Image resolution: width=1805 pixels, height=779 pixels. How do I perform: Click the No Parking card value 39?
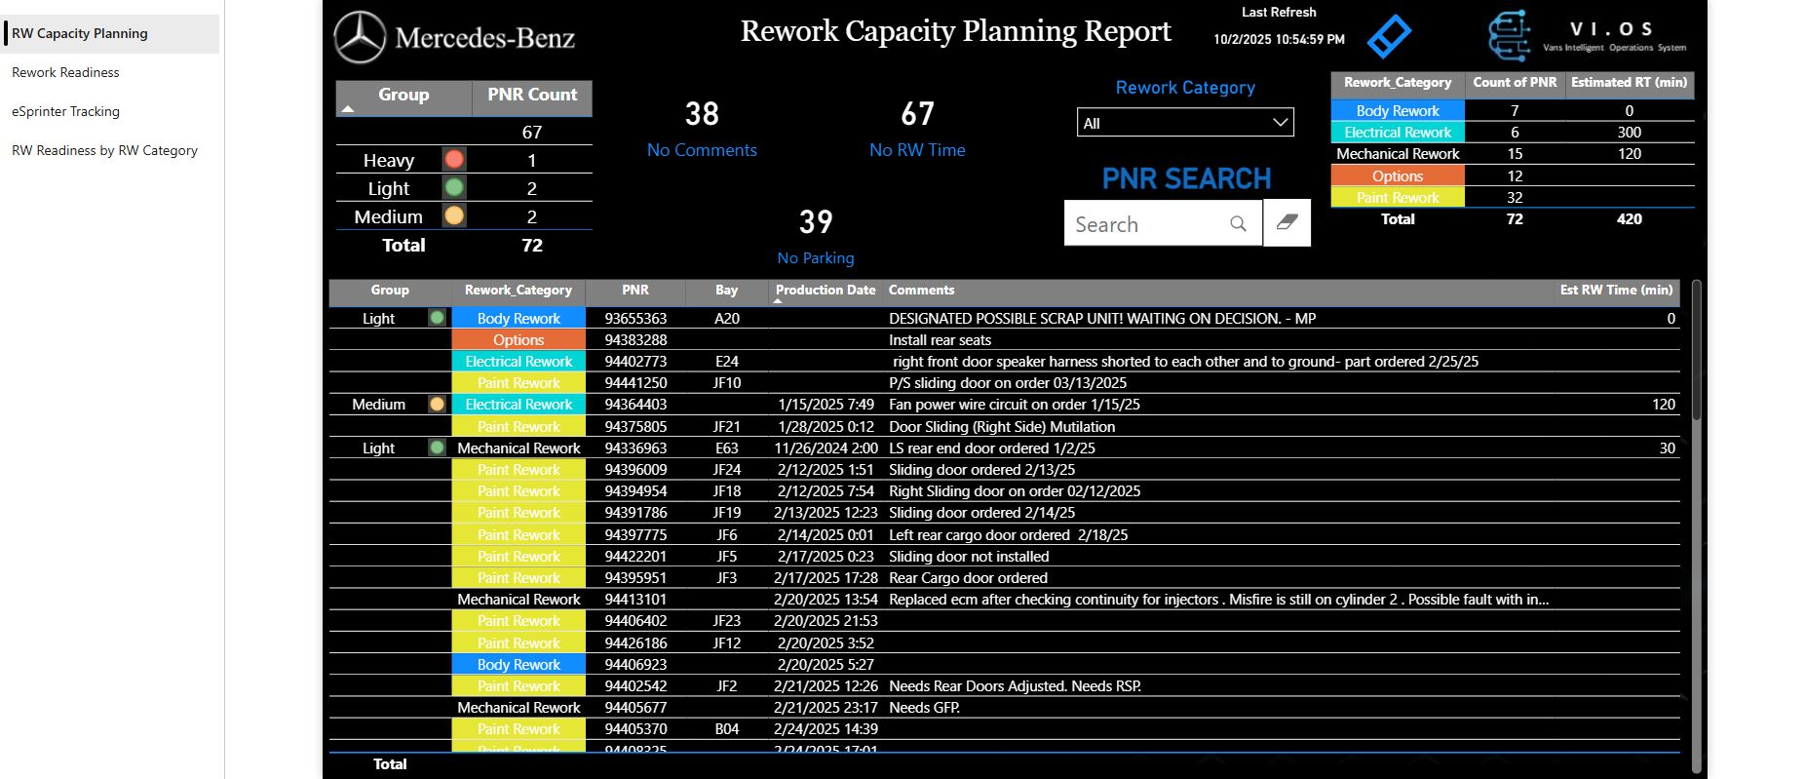coord(816,222)
